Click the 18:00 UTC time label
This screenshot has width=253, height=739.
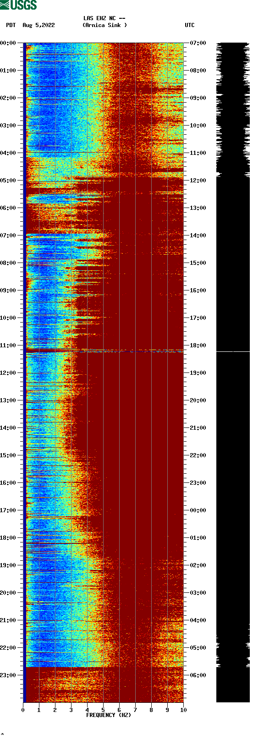click(x=198, y=345)
